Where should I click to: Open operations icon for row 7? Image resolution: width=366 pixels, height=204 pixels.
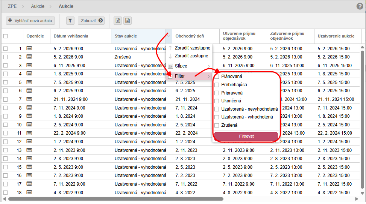[x=29, y=99]
